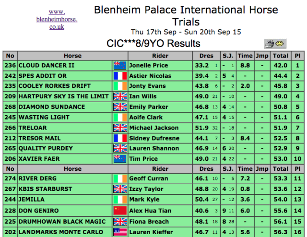Image resolution: width=307 pixels, height=237 pixels.
Task: Click New Zealand flag beside Cloud Dancer II
Action: pos(120,65)
